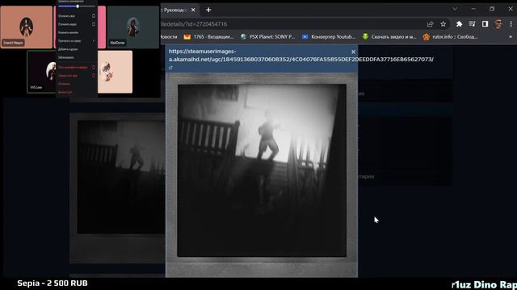Open the Gmail 1765 Входящие bookmark
The height and width of the screenshot is (290, 517).
208,37
